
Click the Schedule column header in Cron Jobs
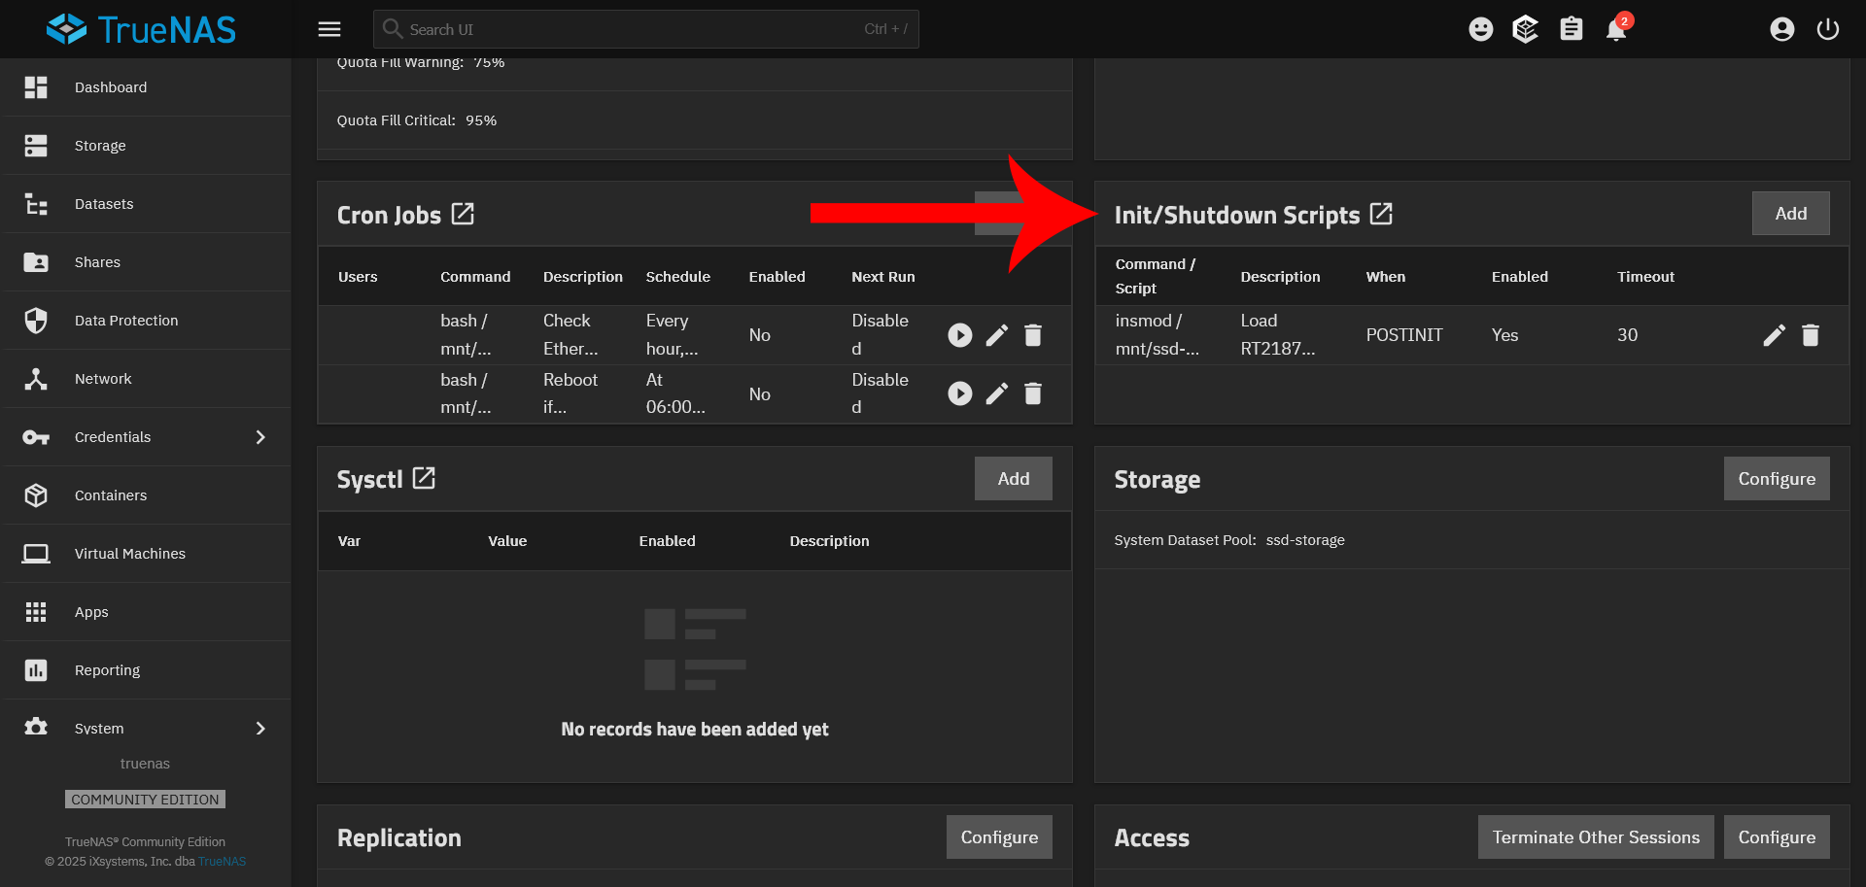click(678, 277)
